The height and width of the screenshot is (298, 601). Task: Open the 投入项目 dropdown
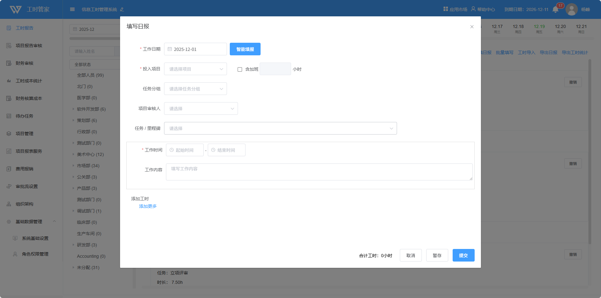195,69
